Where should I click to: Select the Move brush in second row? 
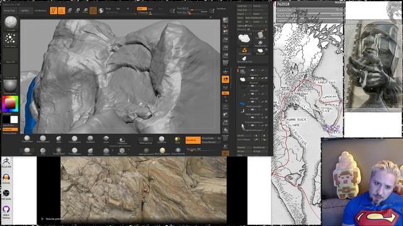point(90,151)
